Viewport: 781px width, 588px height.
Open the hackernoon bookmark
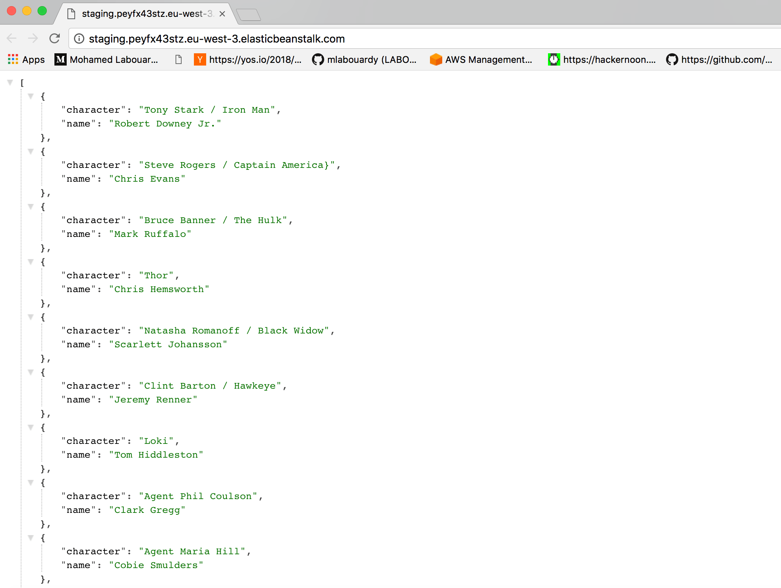coord(602,59)
